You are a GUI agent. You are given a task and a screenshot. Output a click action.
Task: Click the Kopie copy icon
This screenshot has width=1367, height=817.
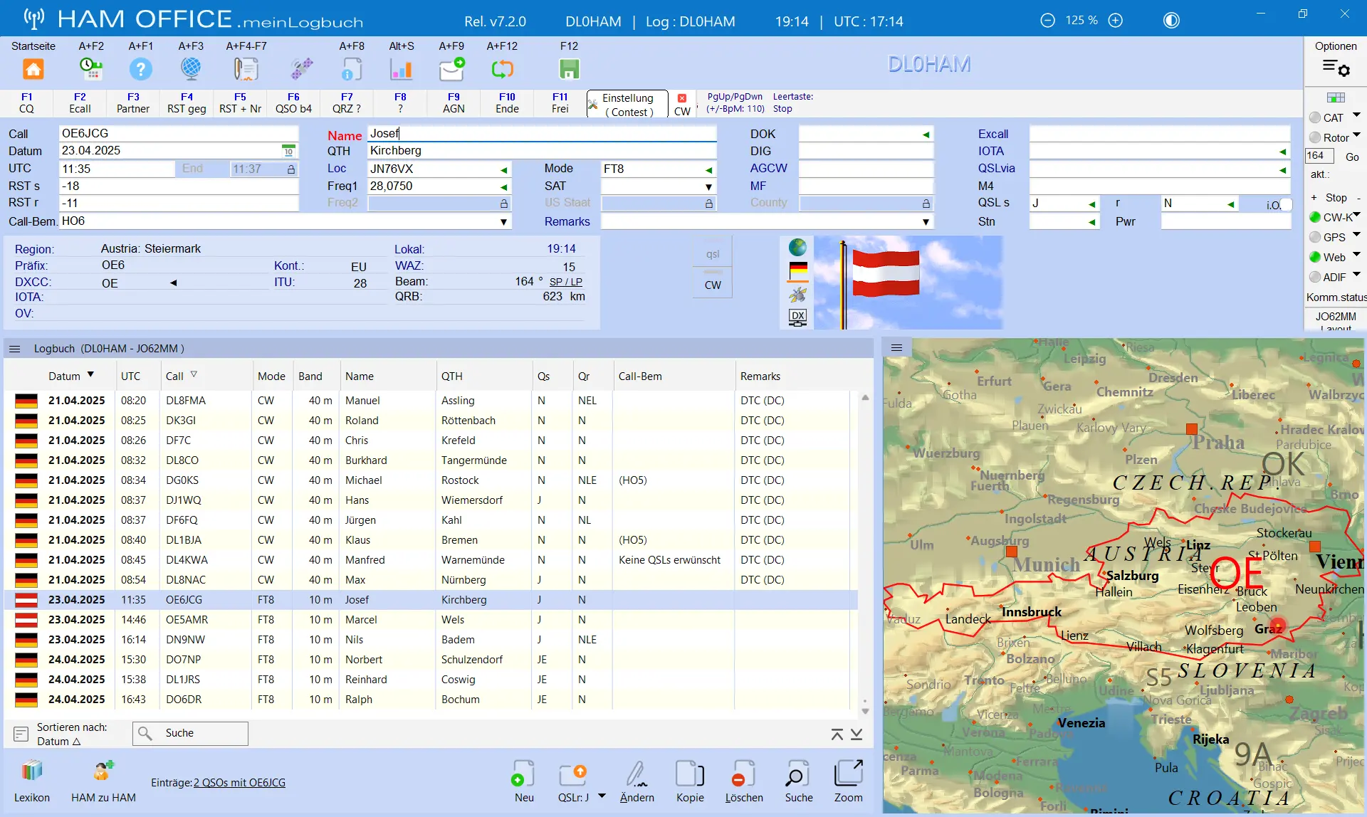(x=690, y=774)
